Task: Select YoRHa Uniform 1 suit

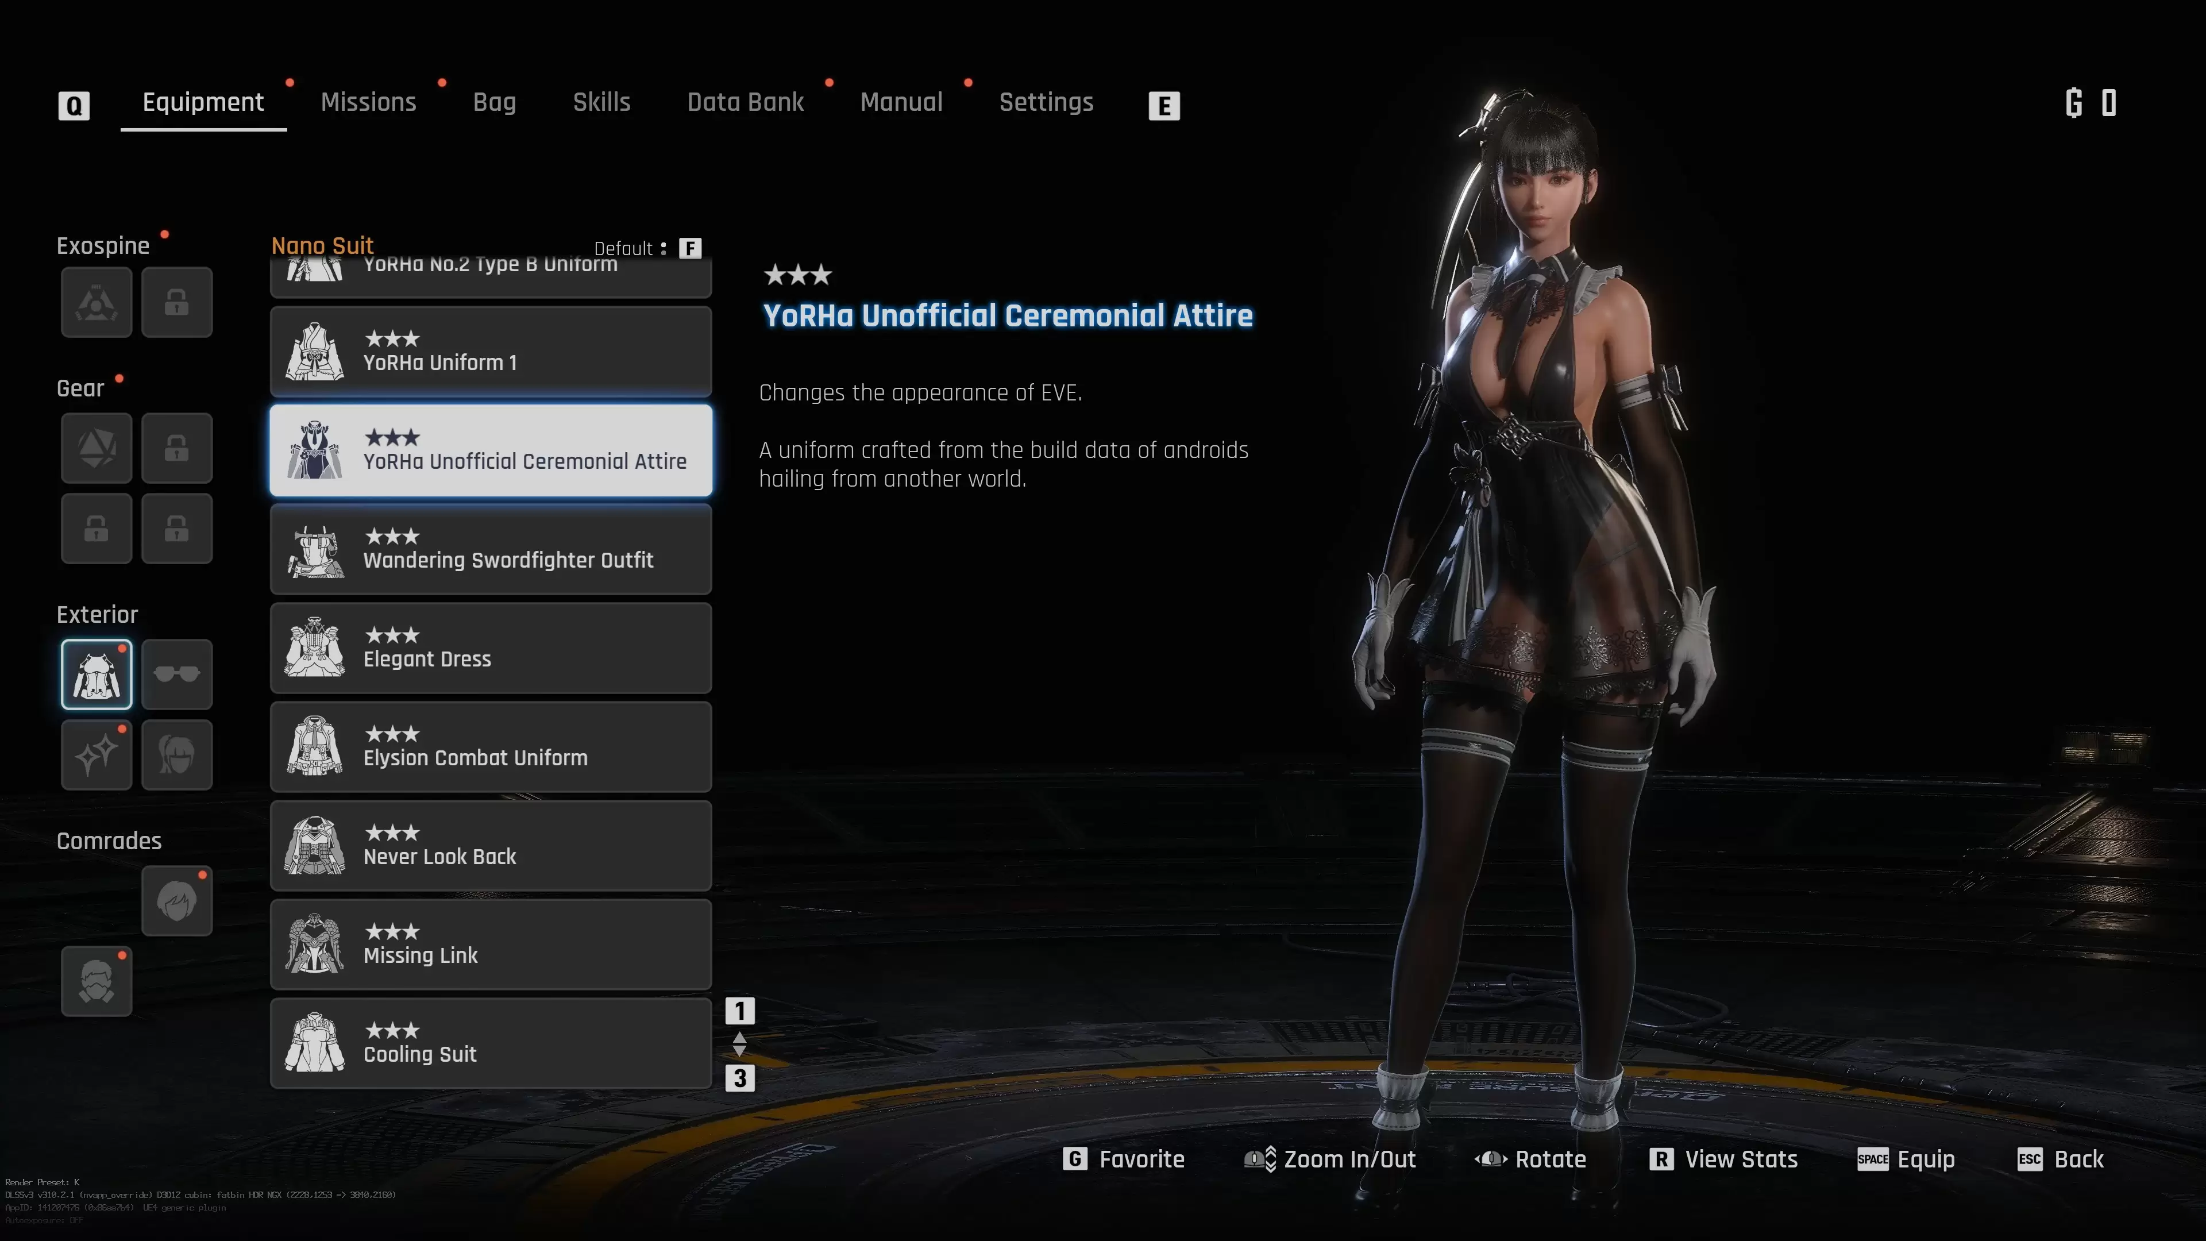Action: (x=491, y=351)
